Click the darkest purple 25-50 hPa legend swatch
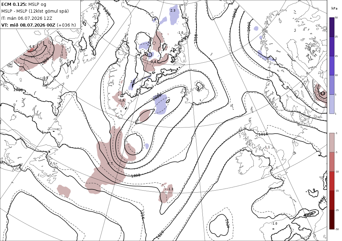Image resolution: width=342 pixels, height=241 pixels. pos(332,27)
